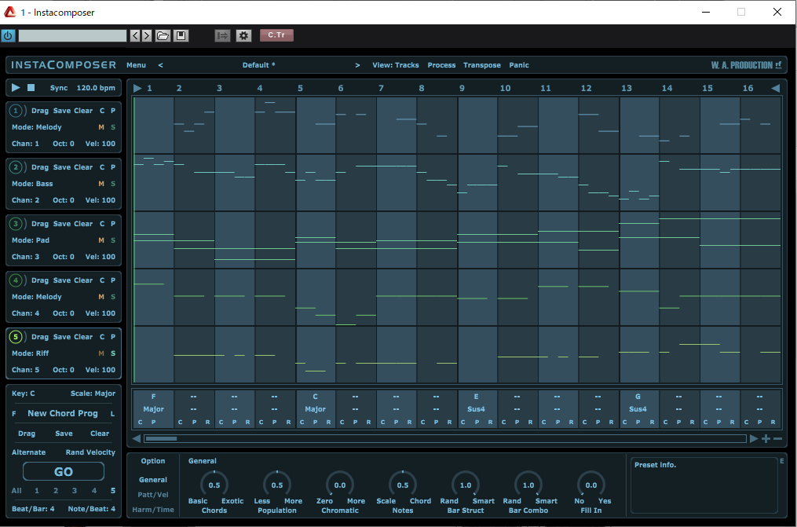
Task: Open Mode: Pad dropdown on track 3
Action: (31, 240)
